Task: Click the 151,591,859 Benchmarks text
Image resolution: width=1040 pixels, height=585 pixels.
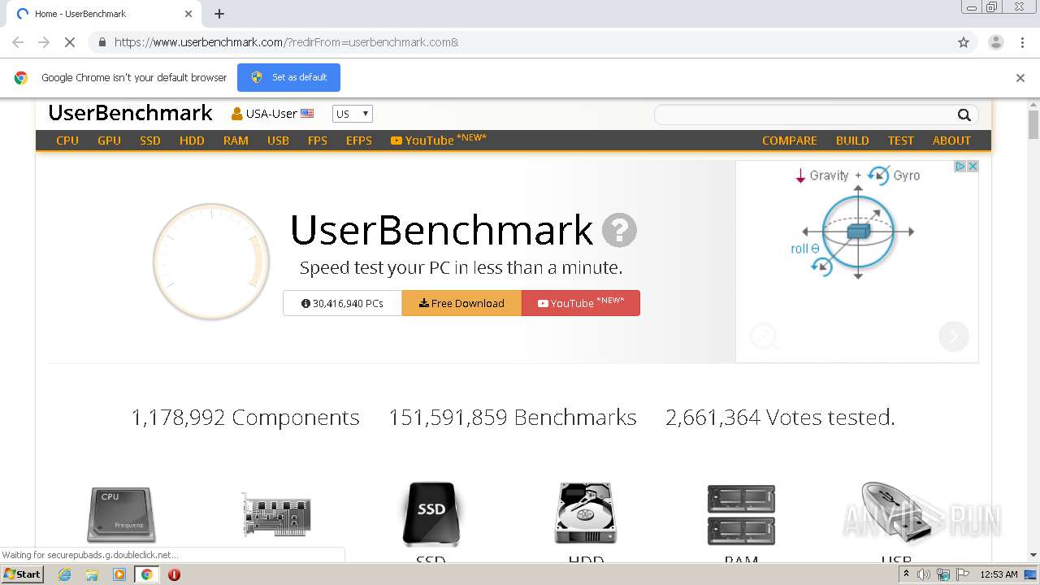Action: click(x=513, y=418)
